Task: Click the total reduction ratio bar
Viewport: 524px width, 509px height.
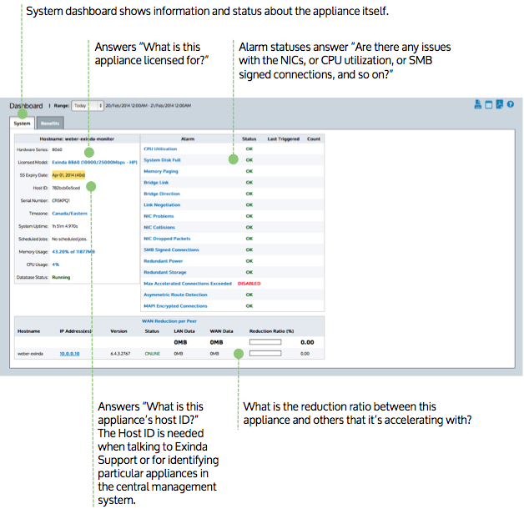Action: 265,342
